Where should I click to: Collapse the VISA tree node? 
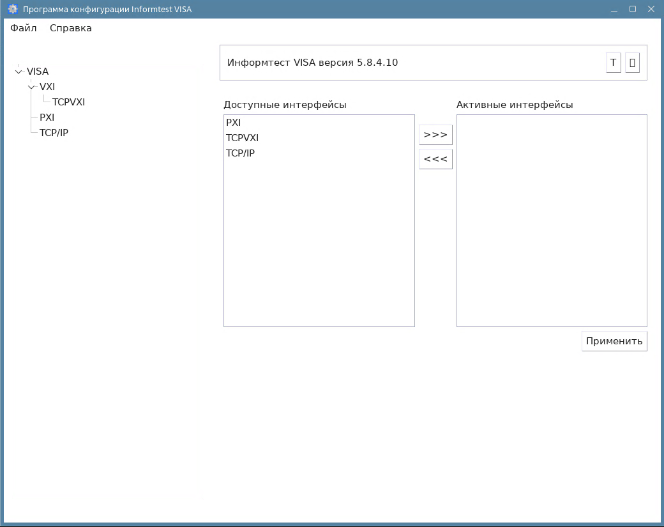click(19, 72)
